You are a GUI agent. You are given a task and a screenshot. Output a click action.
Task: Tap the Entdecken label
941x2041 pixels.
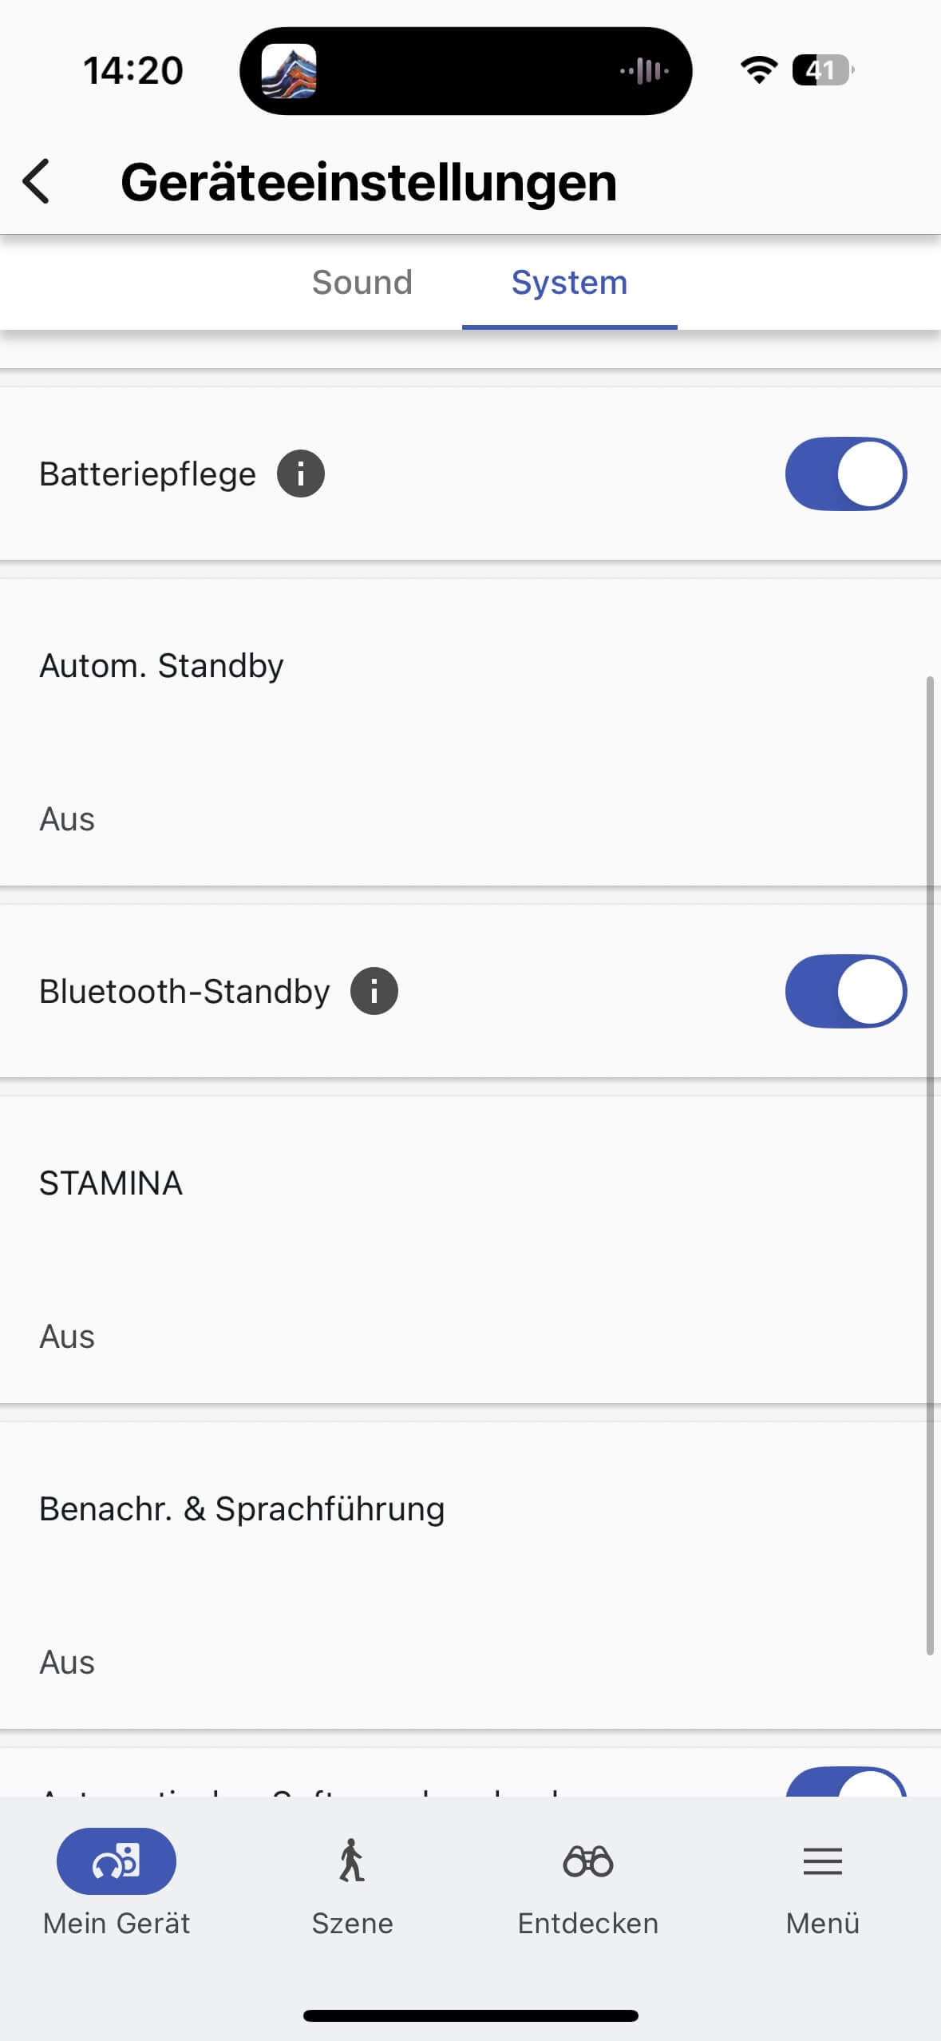(x=587, y=1924)
